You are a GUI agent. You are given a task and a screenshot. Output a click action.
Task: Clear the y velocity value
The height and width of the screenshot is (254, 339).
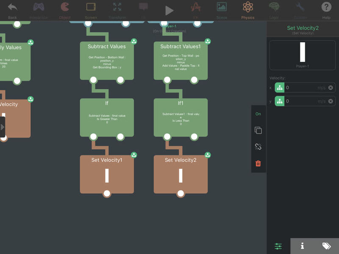click(331, 101)
